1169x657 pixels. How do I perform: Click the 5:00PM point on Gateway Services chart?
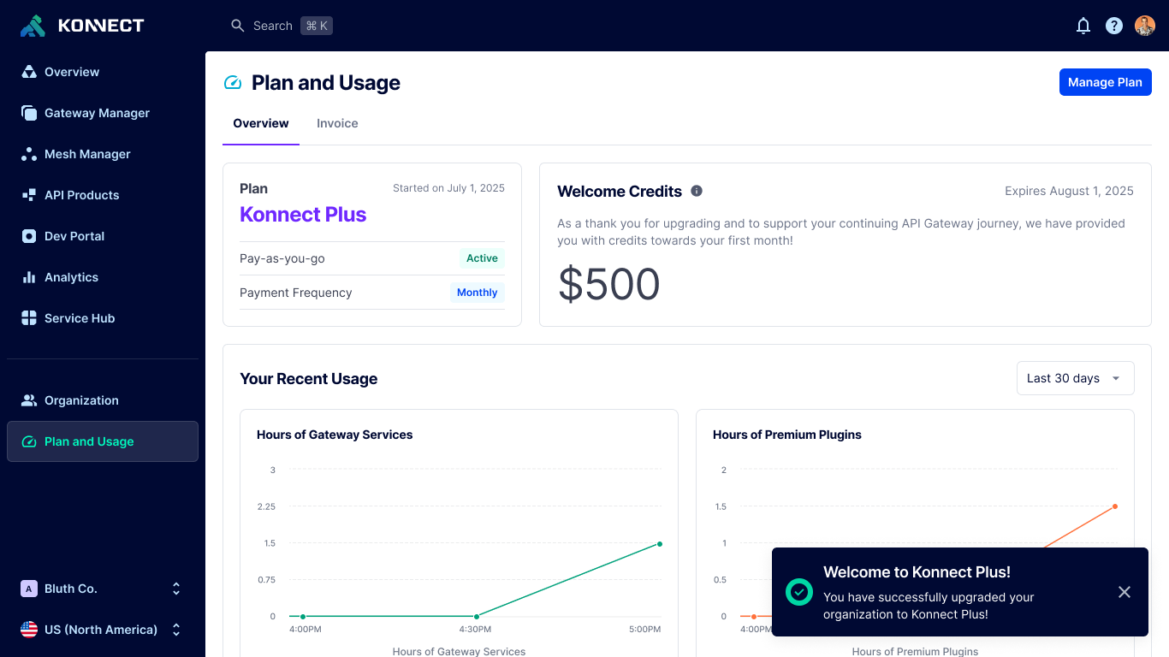[x=659, y=544]
